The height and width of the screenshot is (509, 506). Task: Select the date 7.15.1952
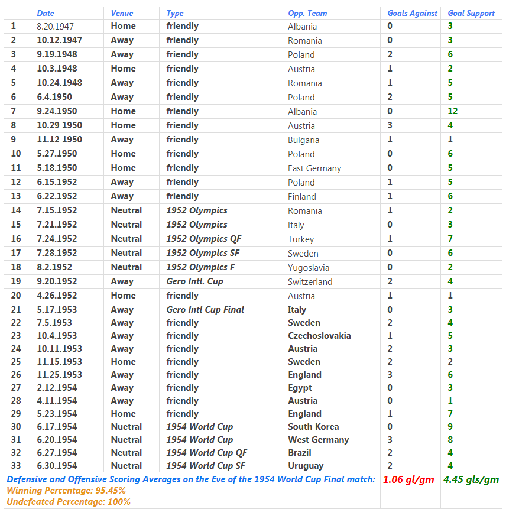click(57, 210)
